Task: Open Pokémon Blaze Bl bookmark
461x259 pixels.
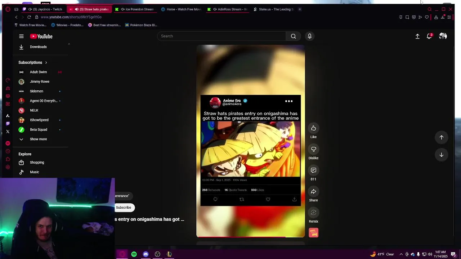Action: tap(141, 25)
